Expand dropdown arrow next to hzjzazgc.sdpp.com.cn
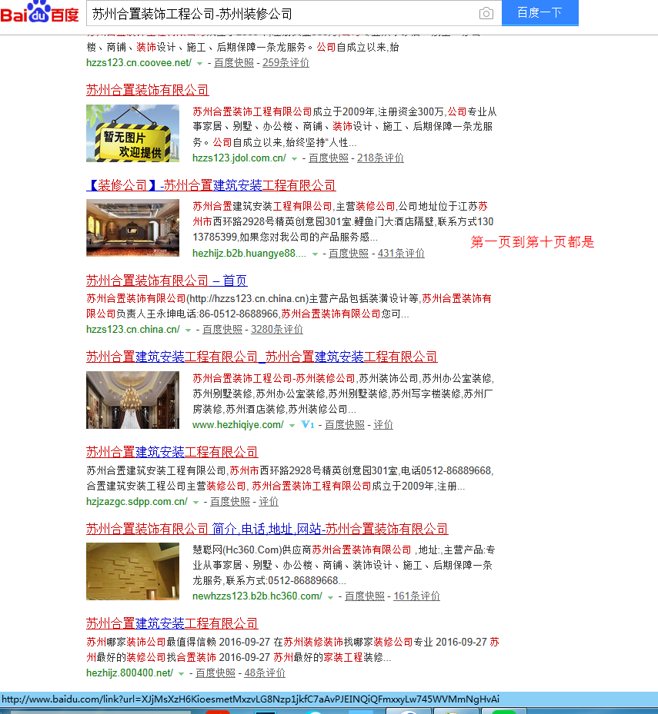The image size is (658, 714). point(195,502)
